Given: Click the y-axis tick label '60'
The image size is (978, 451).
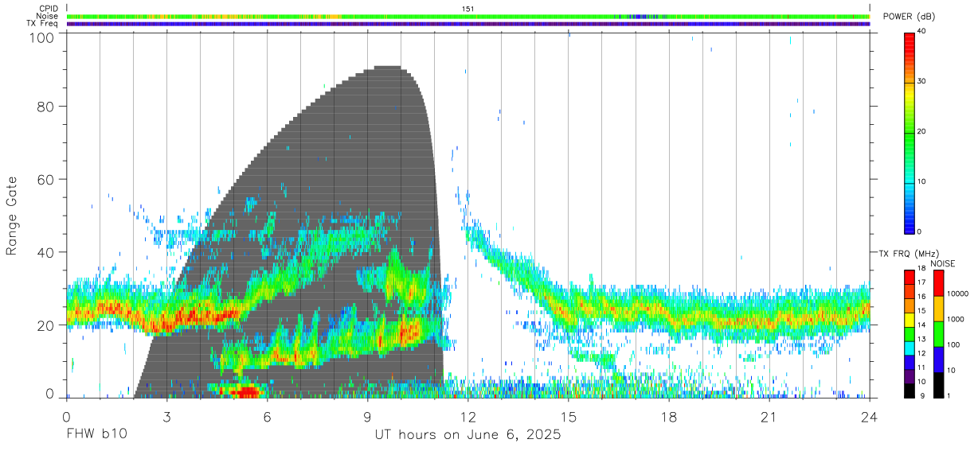Looking at the screenshot, I should tap(46, 180).
